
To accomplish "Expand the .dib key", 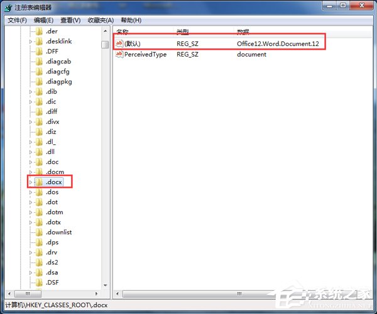I will [31, 92].
